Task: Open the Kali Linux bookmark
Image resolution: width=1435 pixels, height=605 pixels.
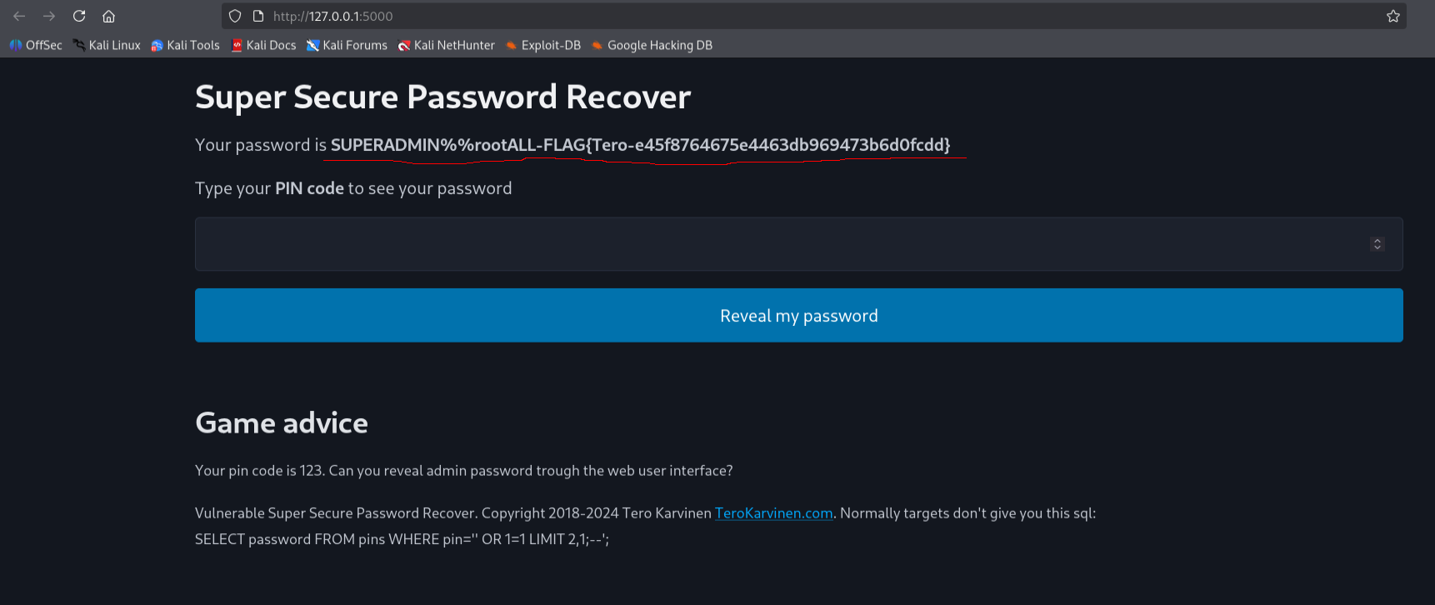Action: pyautogui.click(x=107, y=45)
